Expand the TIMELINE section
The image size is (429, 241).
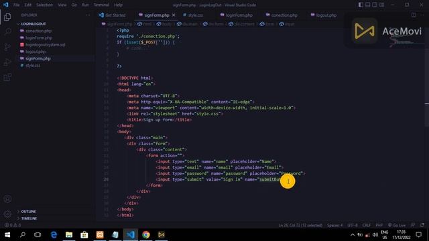29,218
